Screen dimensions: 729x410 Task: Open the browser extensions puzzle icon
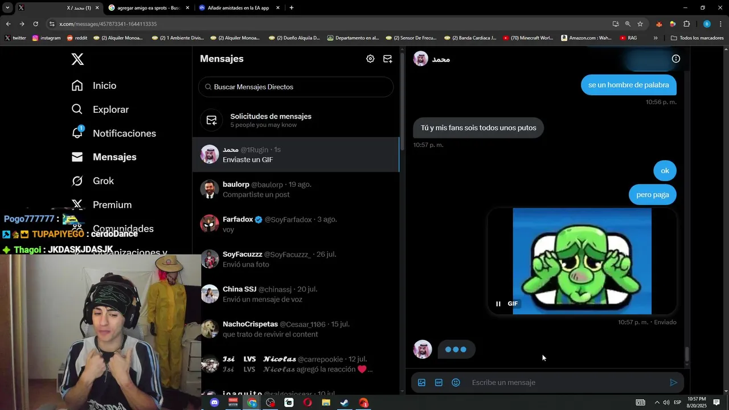pyautogui.click(x=686, y=24)
